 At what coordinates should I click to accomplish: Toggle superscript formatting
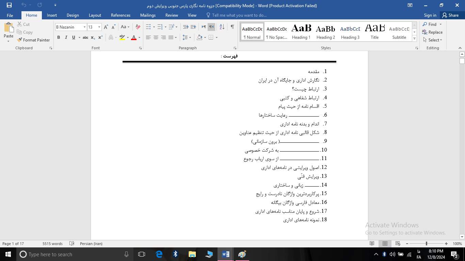[x=100, y=37]
